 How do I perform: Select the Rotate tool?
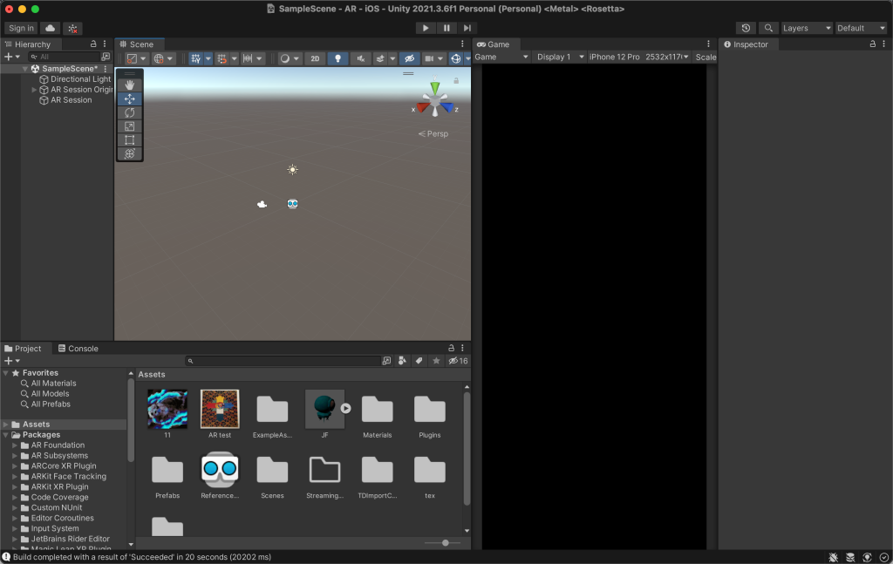pyautogui.click(x=129, y=112)
